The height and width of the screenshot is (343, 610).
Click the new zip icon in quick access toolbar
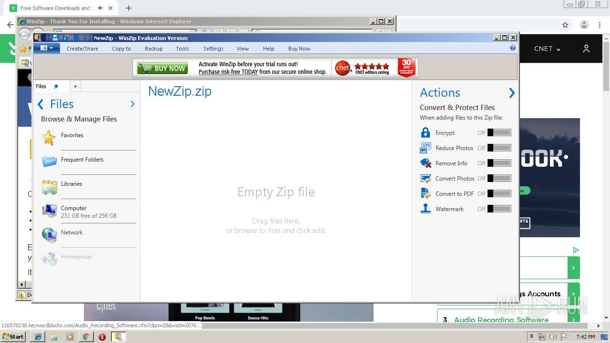pos(66,38)
